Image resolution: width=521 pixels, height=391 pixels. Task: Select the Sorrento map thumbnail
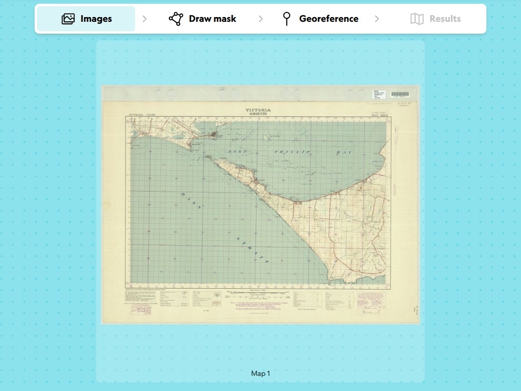point(260,205)
